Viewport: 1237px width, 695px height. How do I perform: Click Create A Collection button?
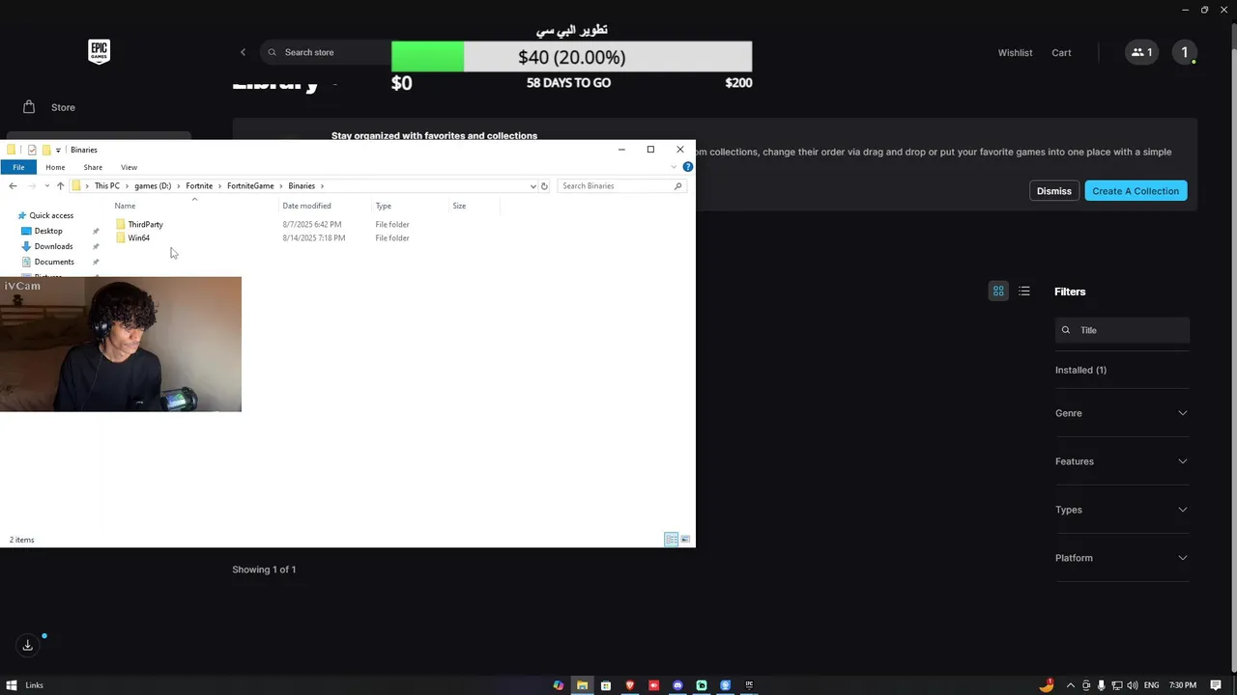tap(1136, 191)
